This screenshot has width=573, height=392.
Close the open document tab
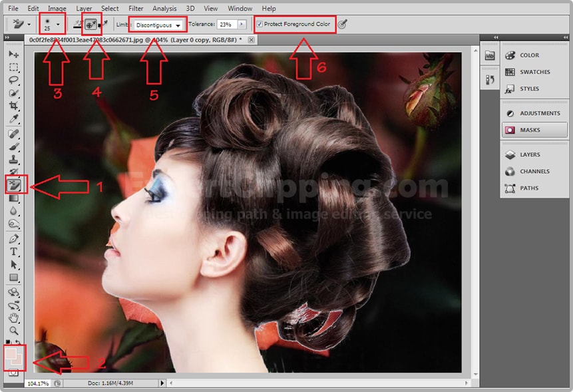click(251, 40)
